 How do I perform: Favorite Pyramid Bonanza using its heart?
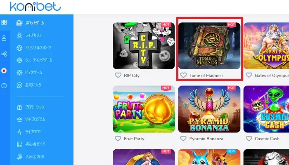click(183, 139)
